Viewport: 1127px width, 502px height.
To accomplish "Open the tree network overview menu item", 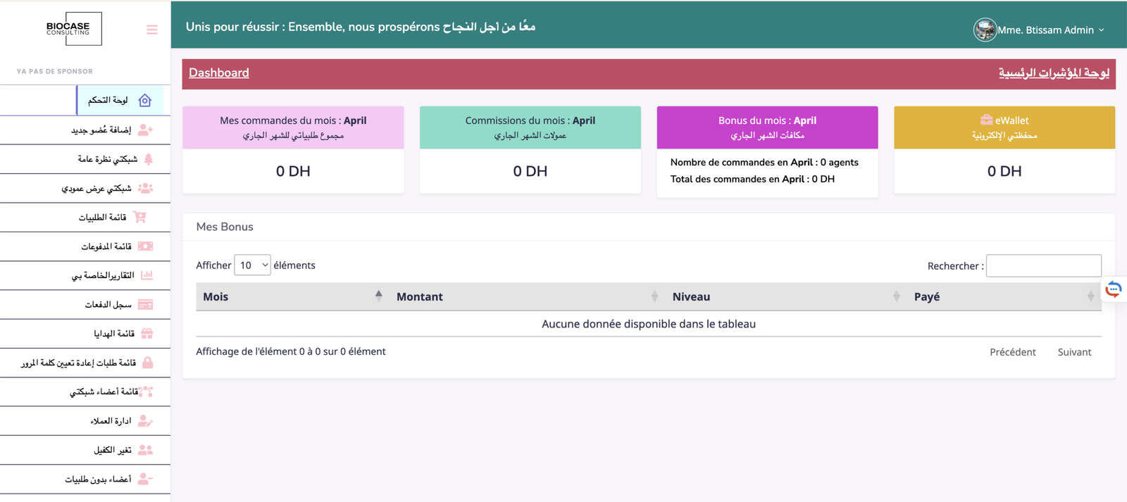I will pos(108,159).
